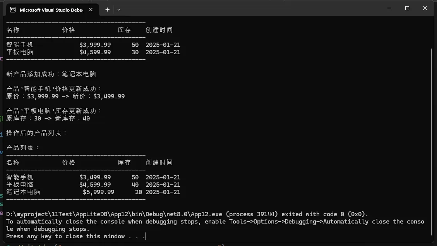This screenshot has height=246, width=437.
Task: Minimize the console window
Action: 389,8
